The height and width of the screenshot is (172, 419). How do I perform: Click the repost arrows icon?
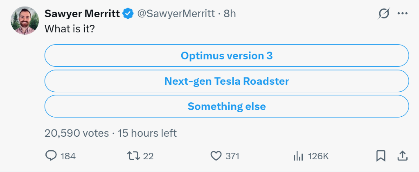133,156
